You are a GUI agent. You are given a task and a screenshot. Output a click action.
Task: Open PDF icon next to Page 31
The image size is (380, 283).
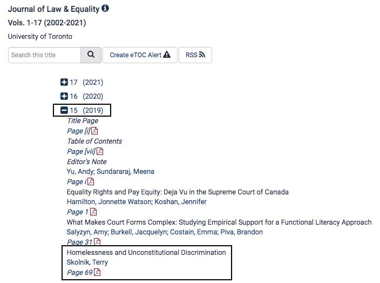tap(97, 242)
